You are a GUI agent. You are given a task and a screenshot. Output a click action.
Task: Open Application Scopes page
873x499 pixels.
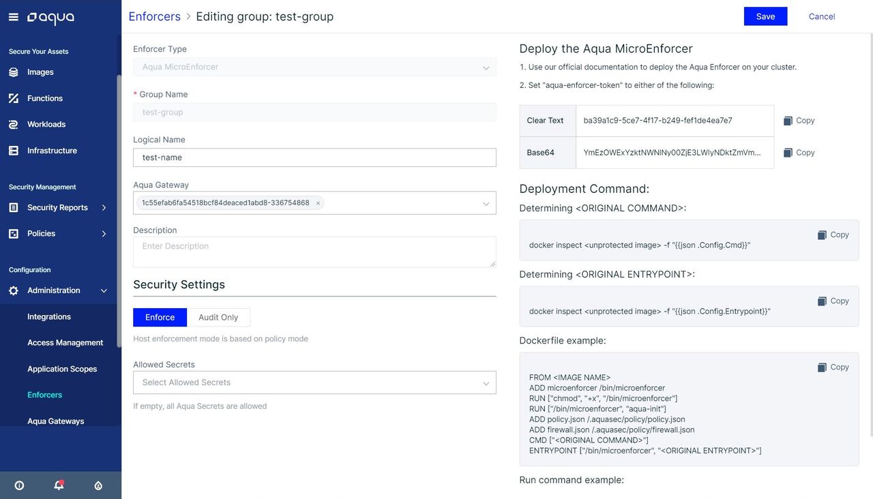[x=62, y=369]
